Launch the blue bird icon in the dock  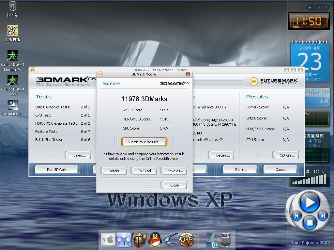coord(171,240)
